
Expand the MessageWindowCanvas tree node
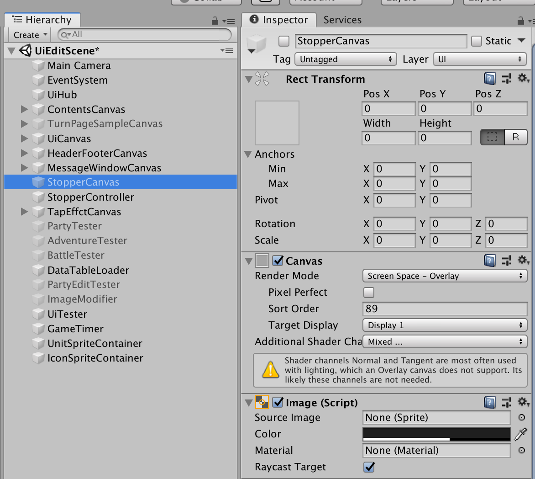pos(24,168)
